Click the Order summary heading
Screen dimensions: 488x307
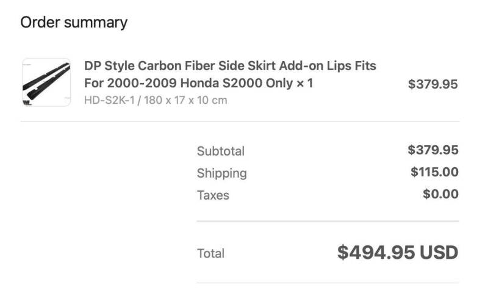tap(74, 23)
